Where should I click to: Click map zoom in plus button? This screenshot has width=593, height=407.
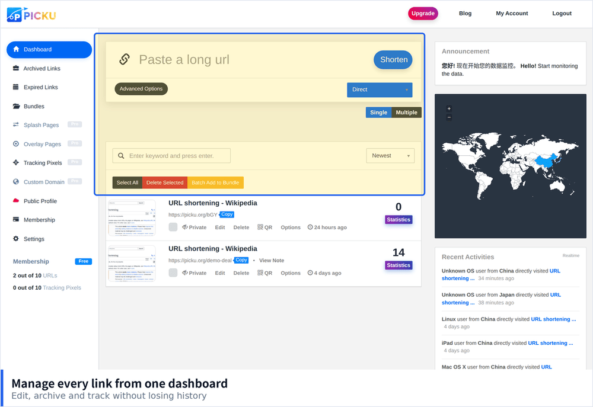pyautogui.click(x=449, y=108)
